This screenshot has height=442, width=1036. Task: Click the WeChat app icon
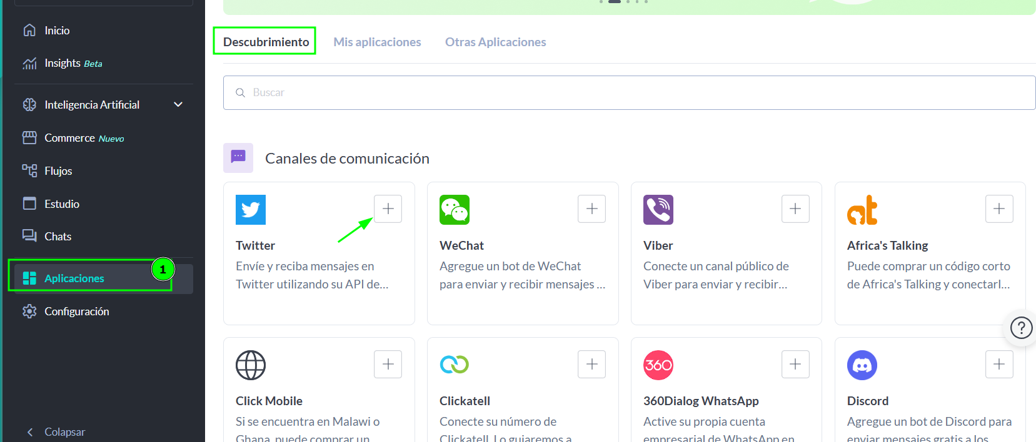point(454,210)
